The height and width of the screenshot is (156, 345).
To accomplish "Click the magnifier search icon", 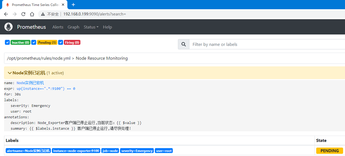I will [183, 44].
